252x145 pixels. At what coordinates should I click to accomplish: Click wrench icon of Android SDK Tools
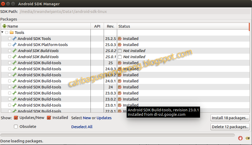[15, 39]
